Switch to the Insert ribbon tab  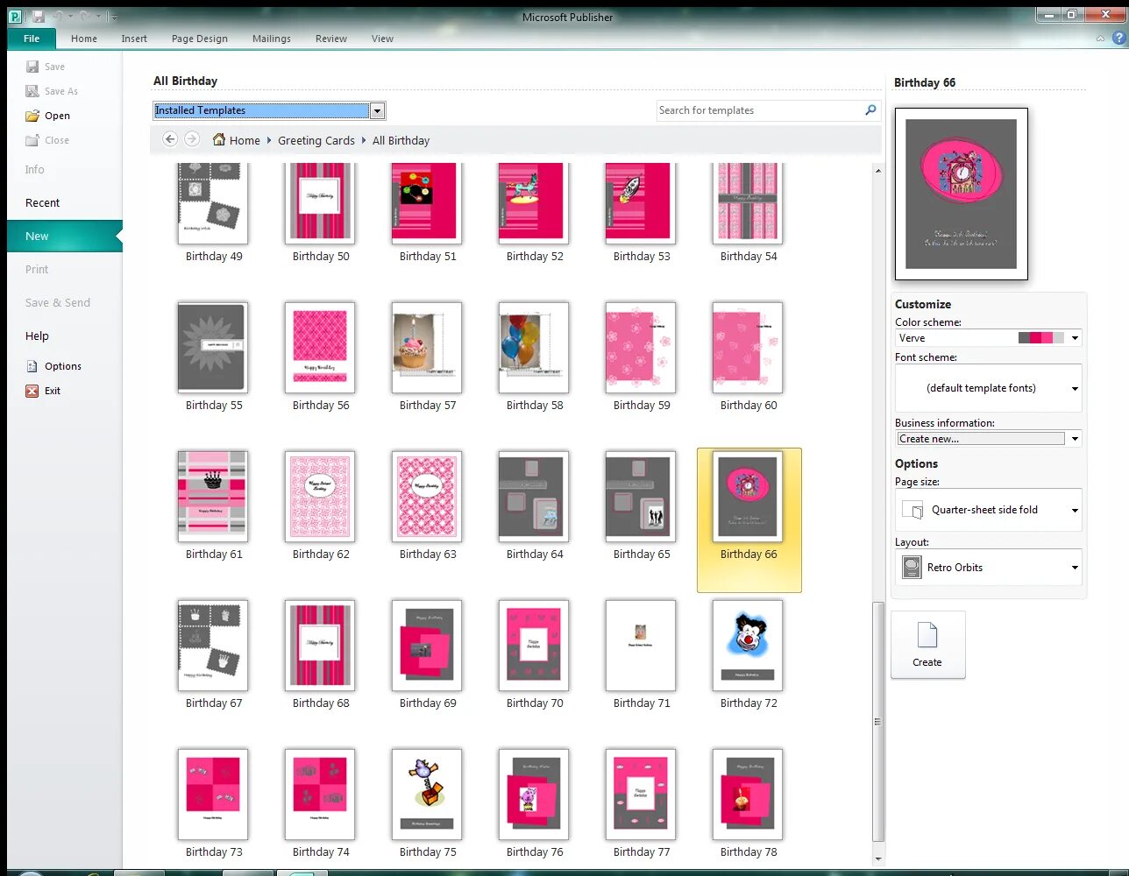[x=134, y=39]
